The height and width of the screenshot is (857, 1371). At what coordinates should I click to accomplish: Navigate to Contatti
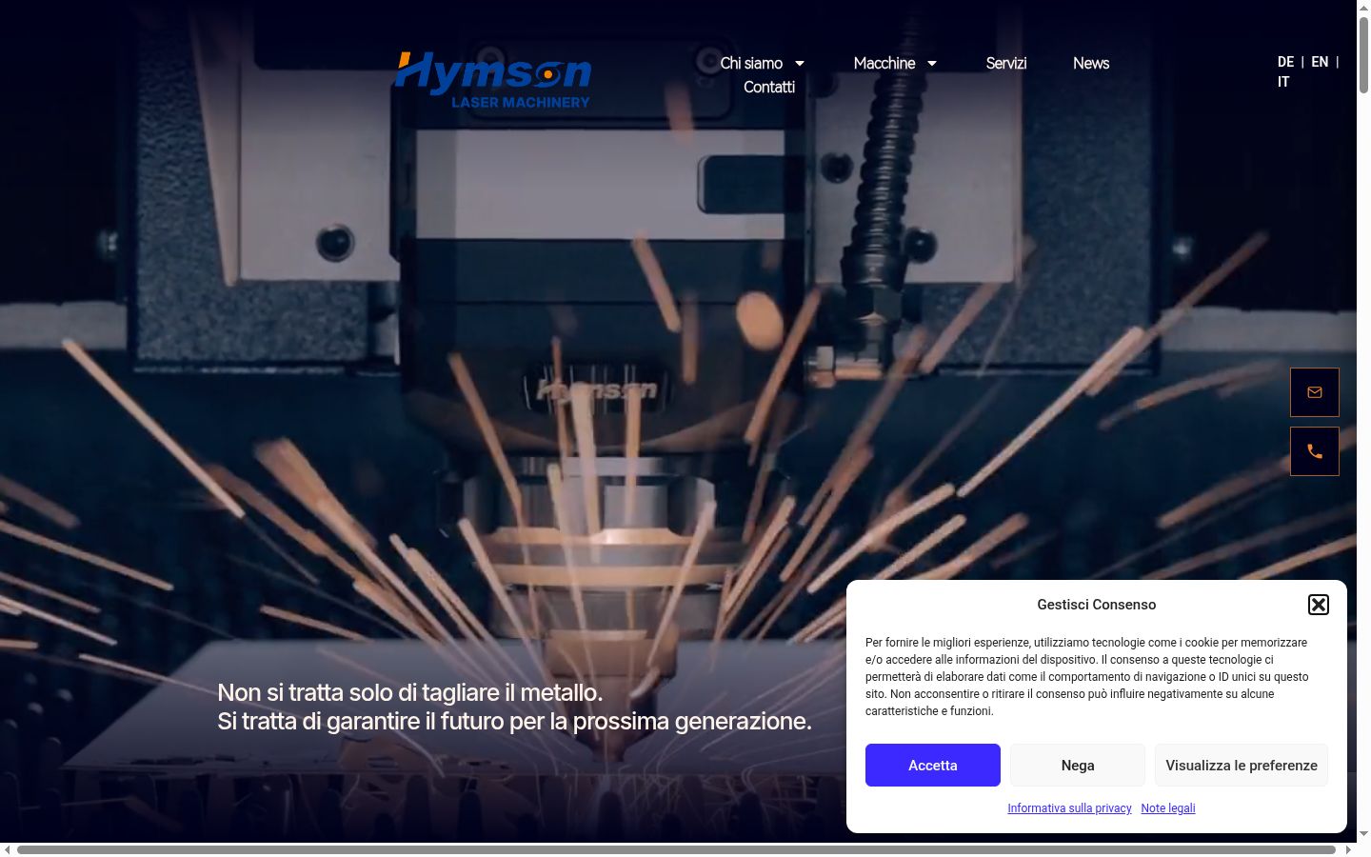[x=769, y=88]
